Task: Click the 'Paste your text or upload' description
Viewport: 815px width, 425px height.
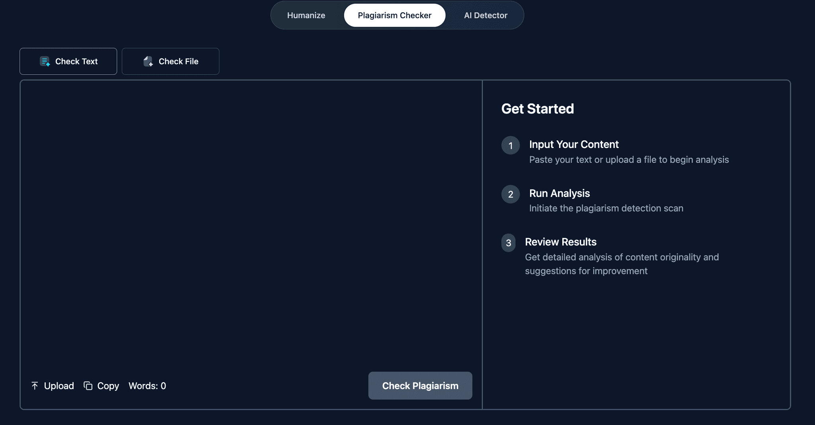Action: [629, 160]
